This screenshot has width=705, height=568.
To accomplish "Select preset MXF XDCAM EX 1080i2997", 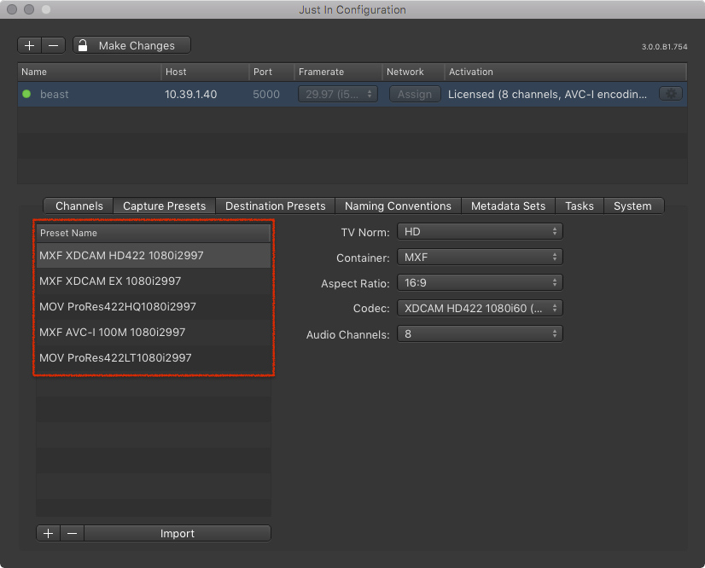I will 154,281.
